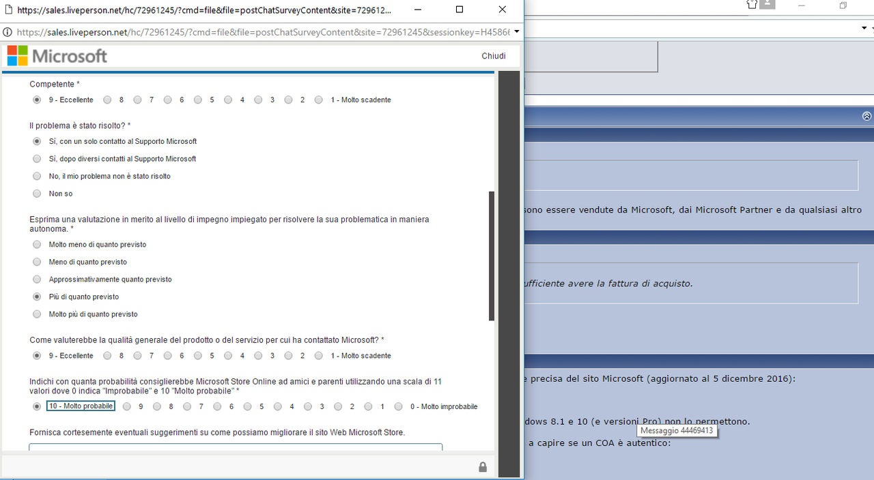Select 7 in the recommendation probability row
The width and height of the screenshot is (874, 480).
pos(187,406)
